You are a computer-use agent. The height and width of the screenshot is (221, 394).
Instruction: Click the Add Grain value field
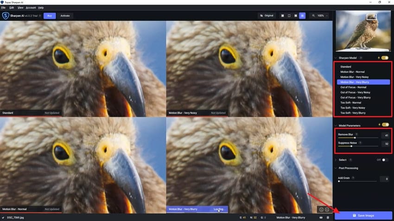(384, 179)
